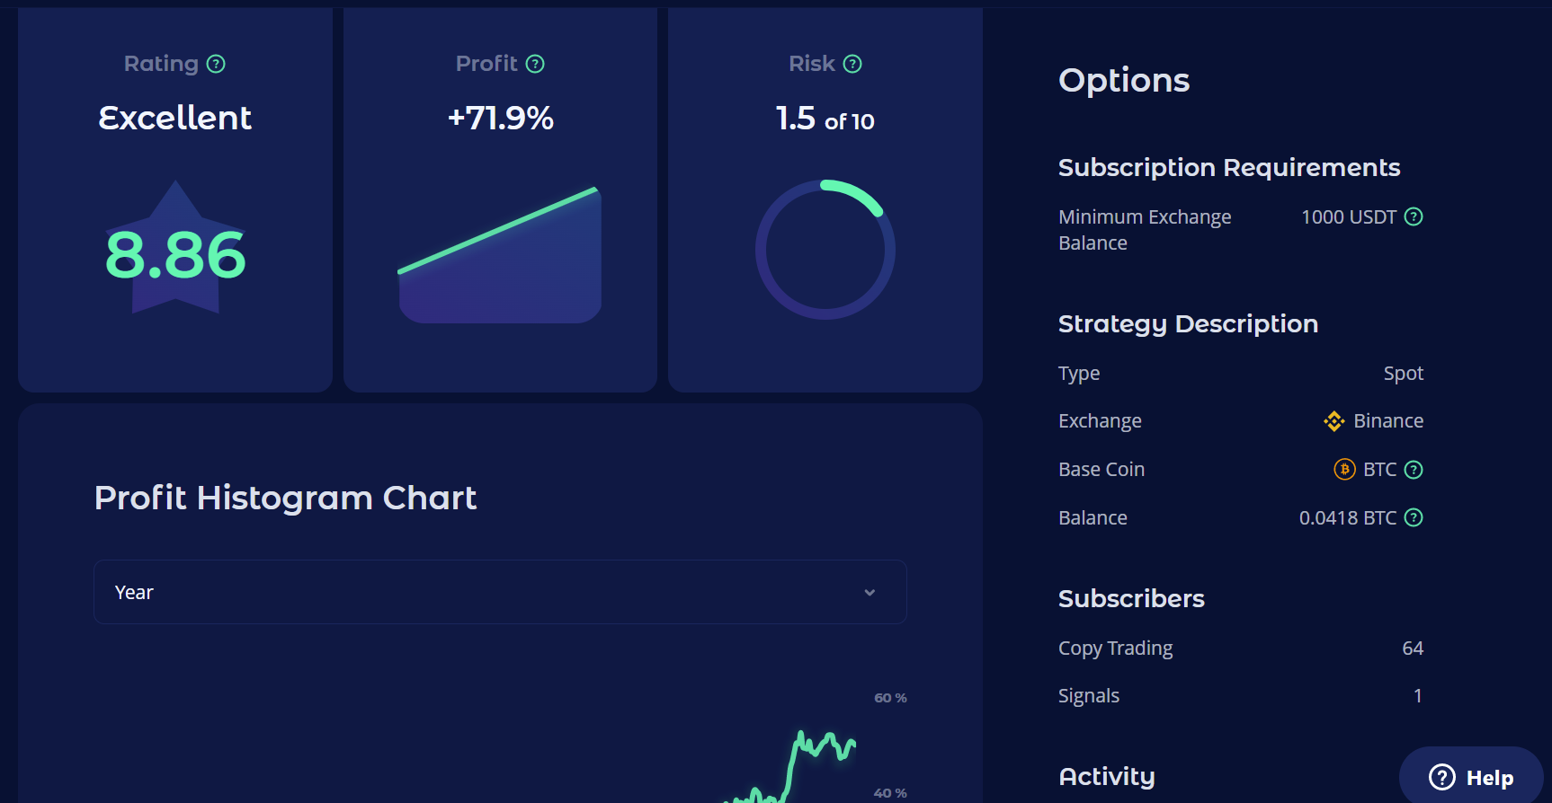This screenshot has width=1552, height=803.
Task: Click the Binance exchange label
Action: point(1388,421)
